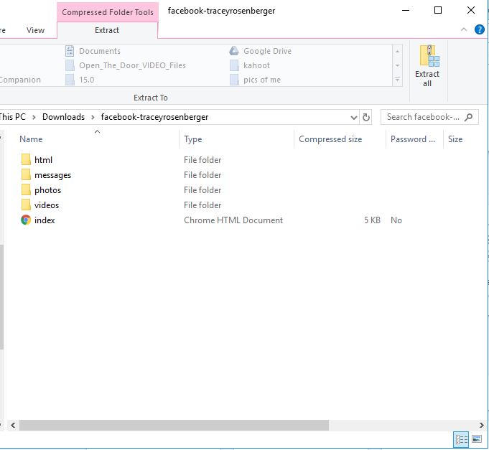Viewport: 489px width, 450px height.
Task: Expand the Extract To gallery more arrow
Action: click(x=397, y=80)
